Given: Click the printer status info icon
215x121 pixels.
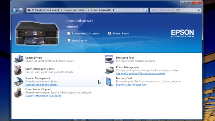Looking at the screenshot, I should [109, 33].
